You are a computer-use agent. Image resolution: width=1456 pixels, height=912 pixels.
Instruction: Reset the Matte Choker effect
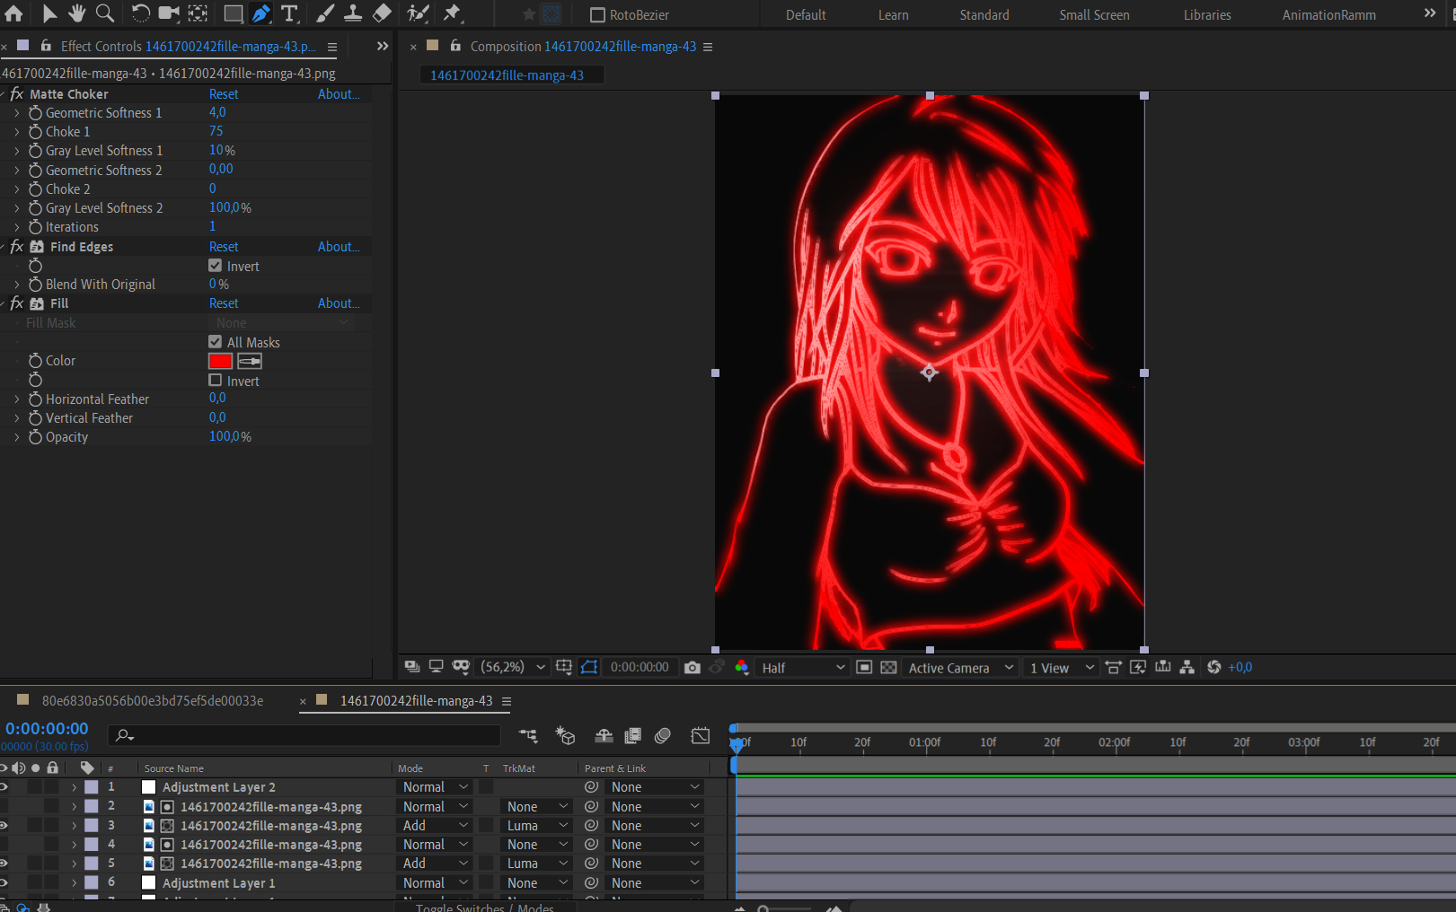(224, 94)
